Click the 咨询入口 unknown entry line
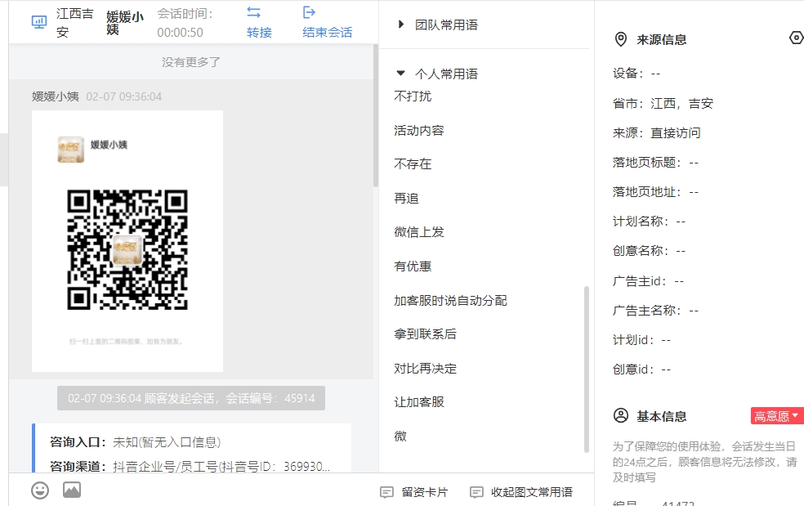The width and height of the screenshot is (804, 506). point(136,442)
